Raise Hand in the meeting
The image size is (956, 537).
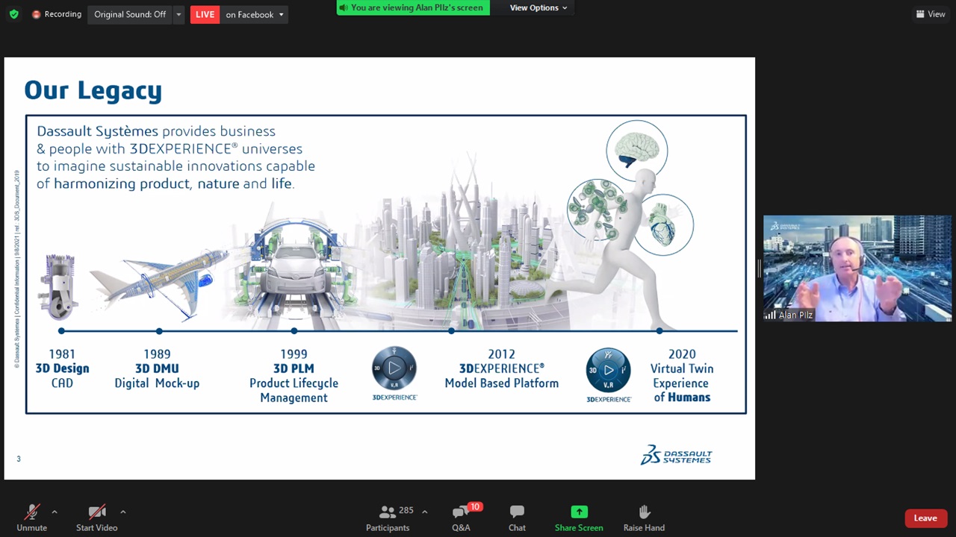pos(644,517)
